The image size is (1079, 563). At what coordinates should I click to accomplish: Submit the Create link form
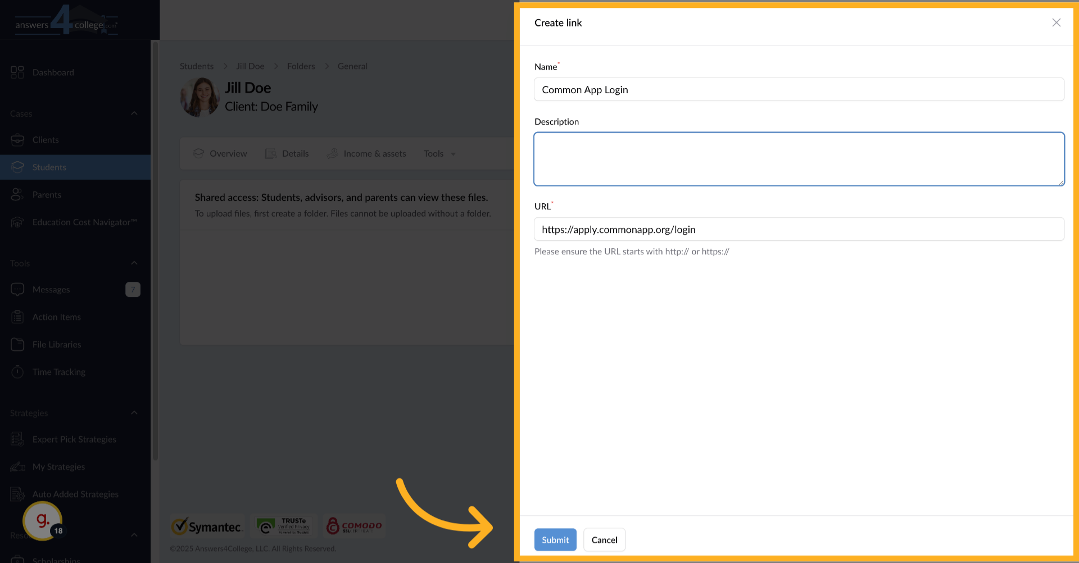click(555, 539)
